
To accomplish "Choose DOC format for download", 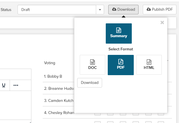I will pyautogui.click(x=92, y=65).
